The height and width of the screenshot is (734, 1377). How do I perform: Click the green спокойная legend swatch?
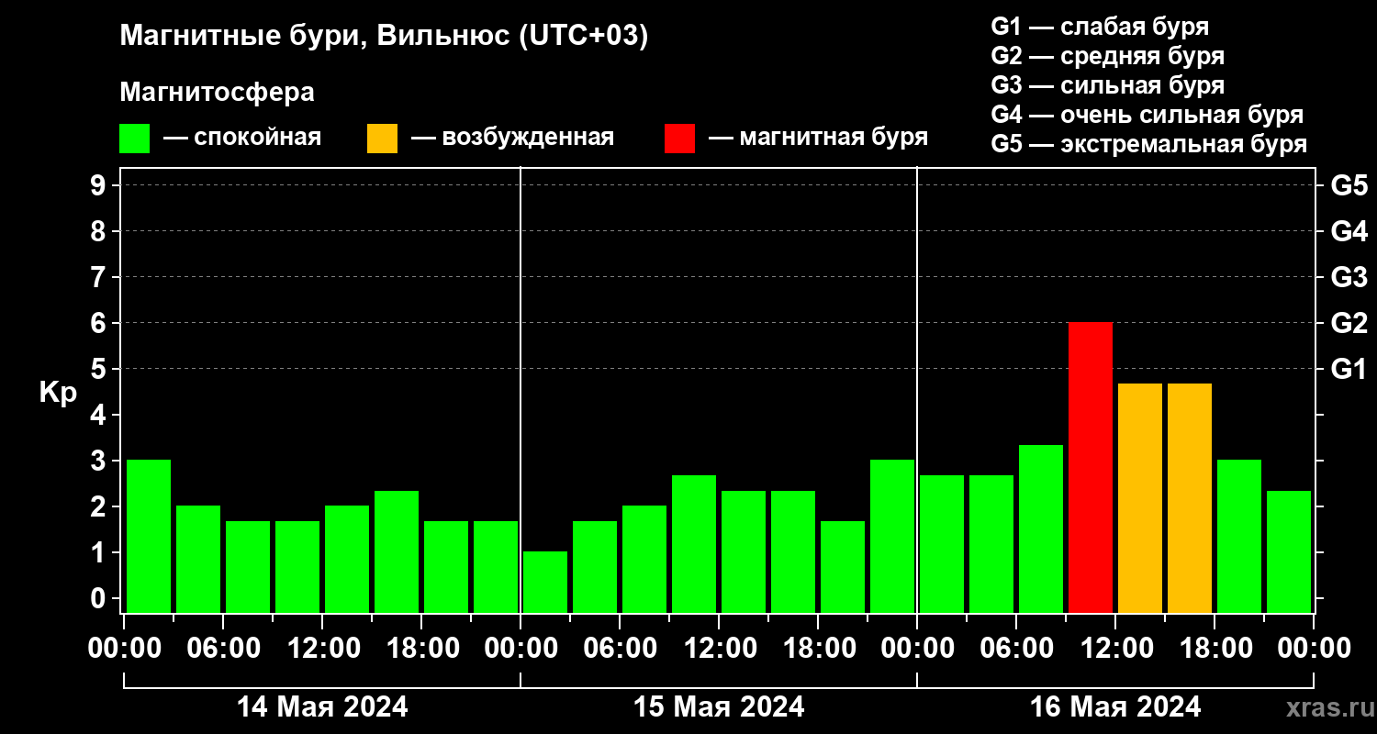(x=134, y=139)
